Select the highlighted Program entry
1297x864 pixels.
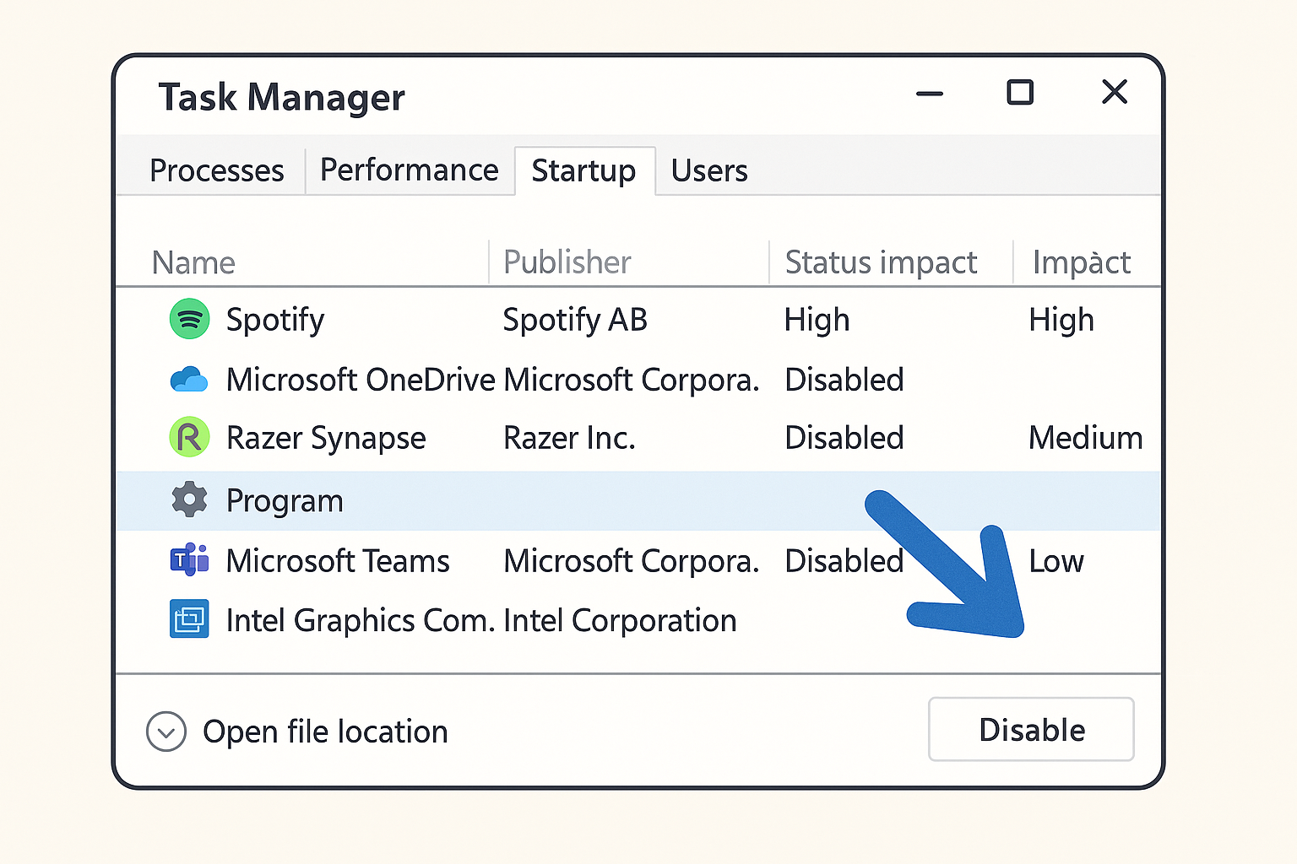[x=285, y=499]
